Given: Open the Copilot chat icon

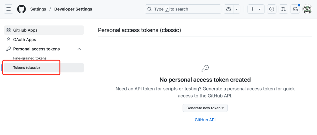Looking at the screenshot, I should coord(229,9).
